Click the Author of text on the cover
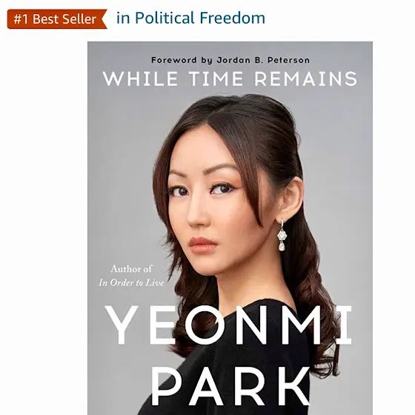The image size is (415, 415). [x=131, y=269]
